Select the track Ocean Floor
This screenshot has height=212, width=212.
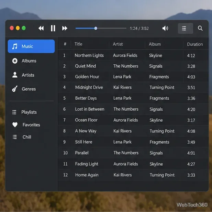click(86, 120)
